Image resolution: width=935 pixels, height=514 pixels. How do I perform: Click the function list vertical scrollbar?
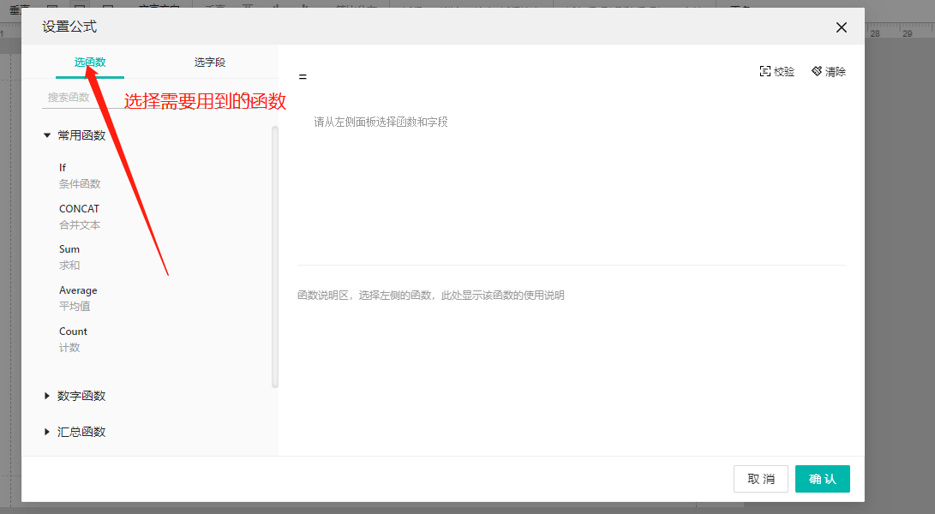click(275, 257)
